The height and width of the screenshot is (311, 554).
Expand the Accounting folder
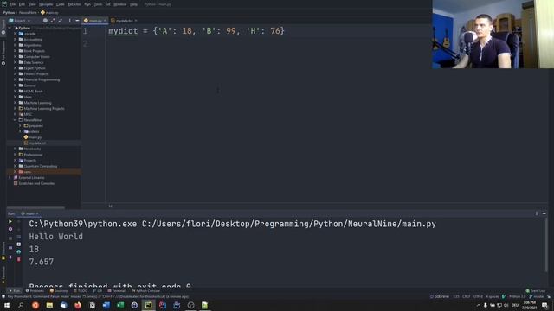15,40
